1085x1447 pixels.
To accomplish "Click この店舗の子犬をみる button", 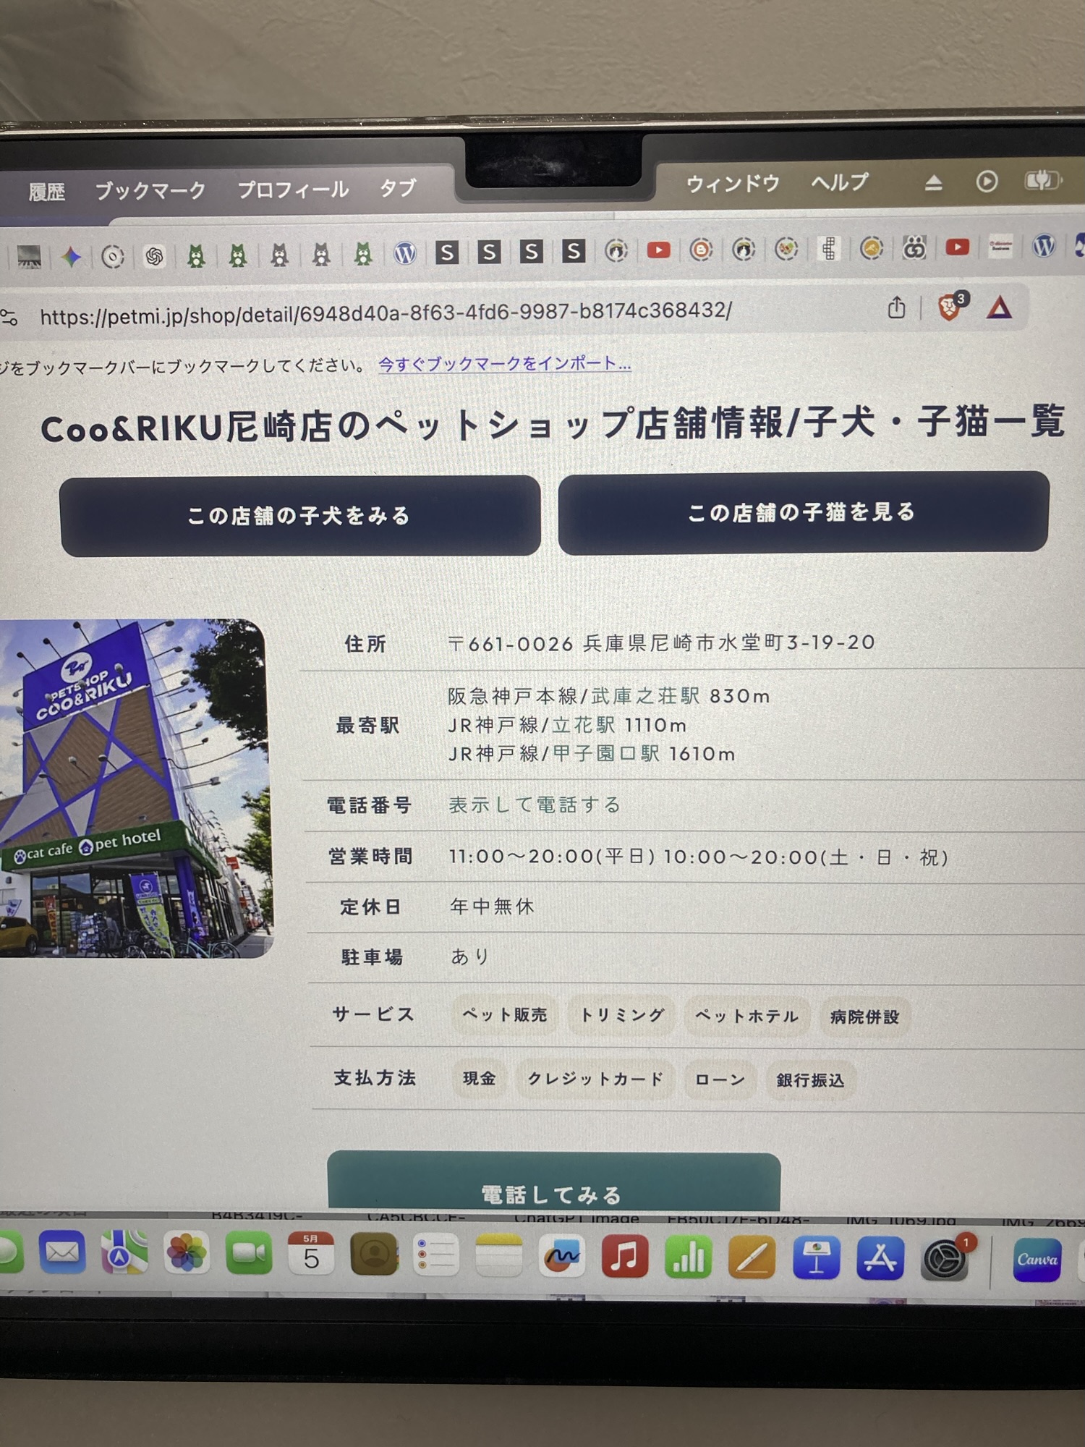I will coord(300,516).
